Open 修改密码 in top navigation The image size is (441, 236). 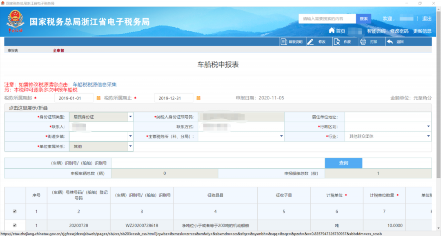(x=399, y=31)
